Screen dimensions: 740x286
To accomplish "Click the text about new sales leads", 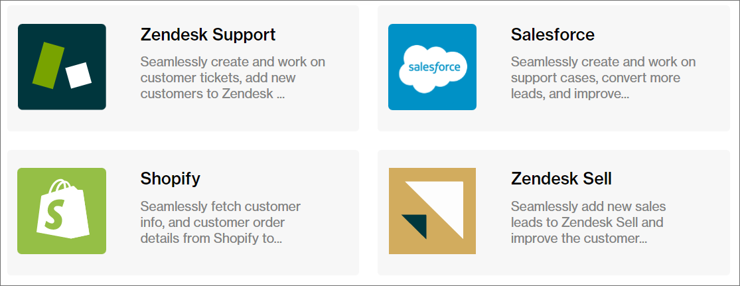I will [587, 222].
